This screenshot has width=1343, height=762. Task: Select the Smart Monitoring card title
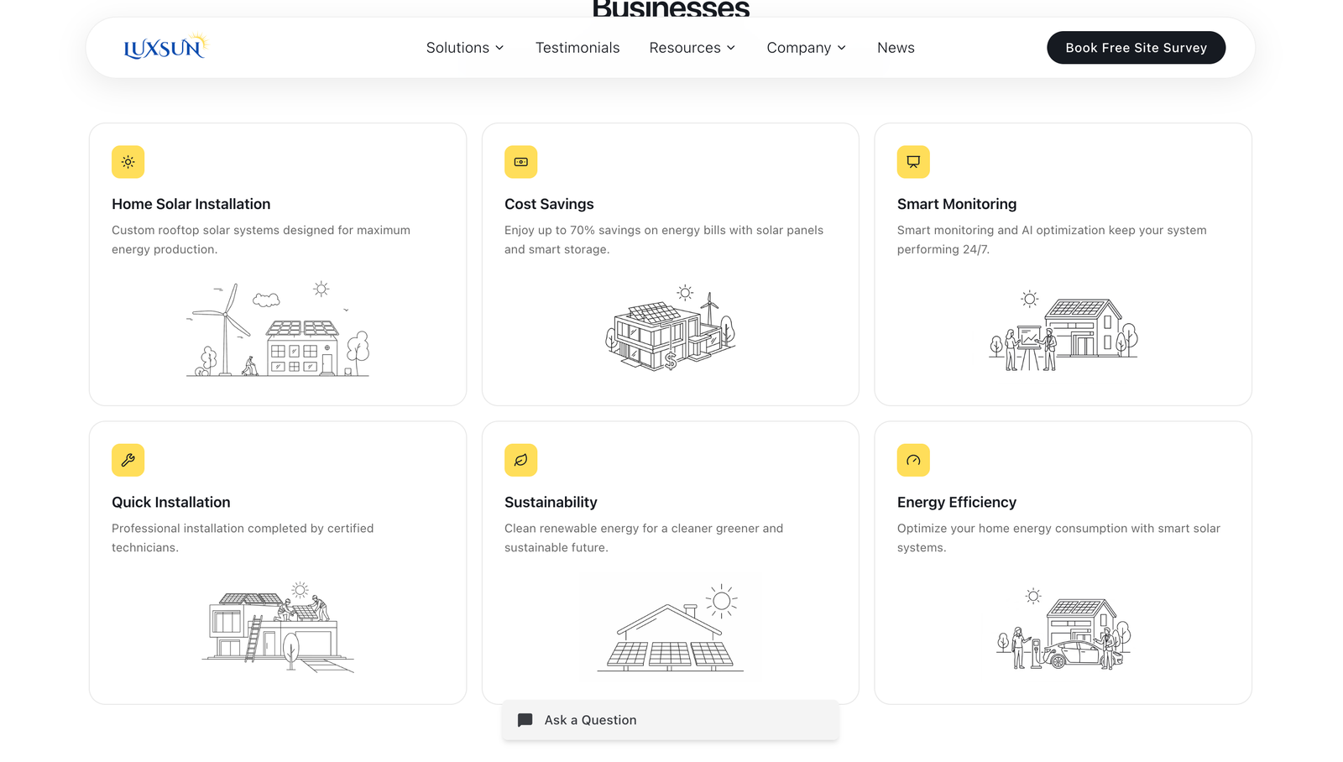pos(957,204)
